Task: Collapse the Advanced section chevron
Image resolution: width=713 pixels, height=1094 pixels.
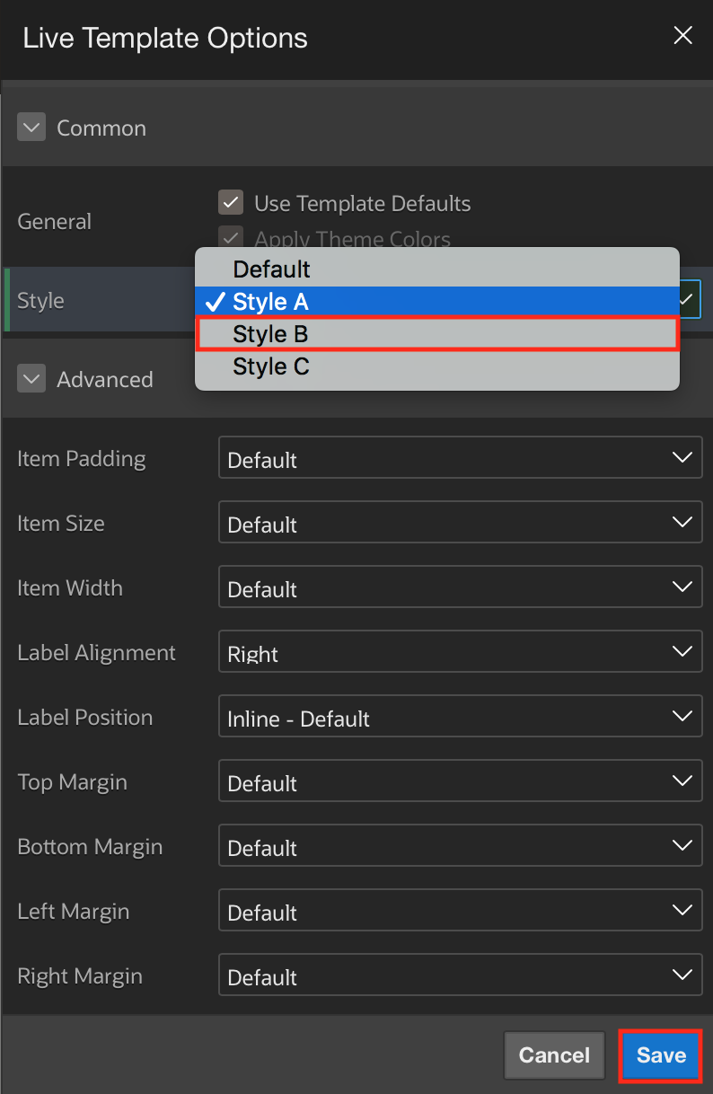Action: 32,379
